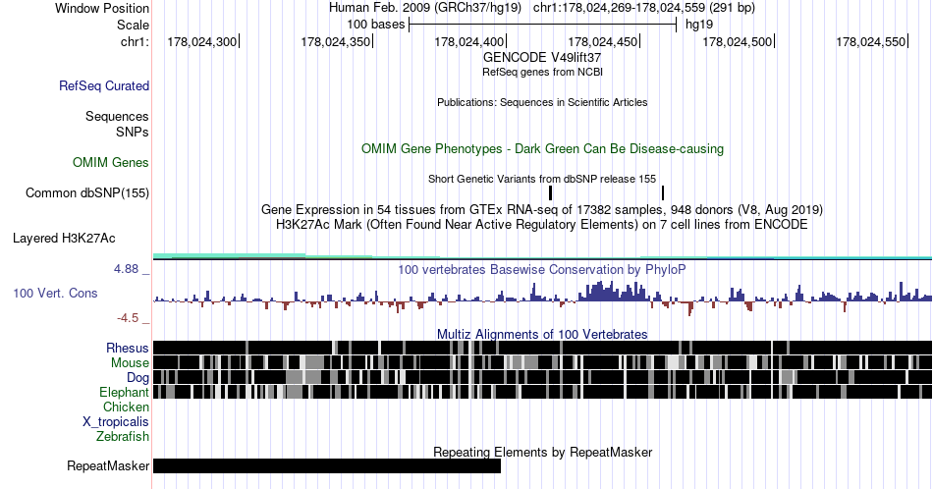Click the OMIM Gene Phenotypes title text

pyautogui.click(x=542, y=148)
